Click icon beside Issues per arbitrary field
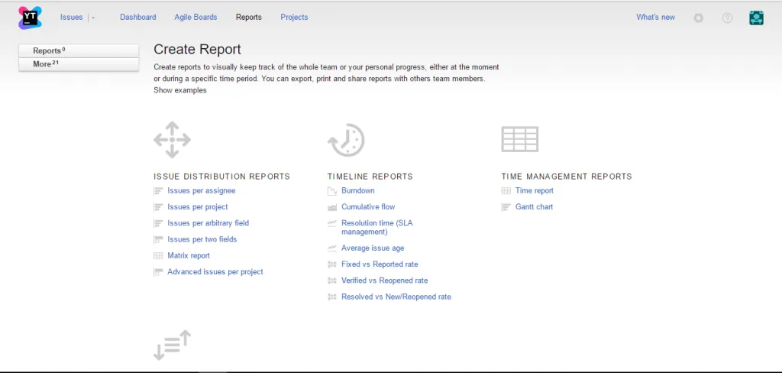Viewport: 782px width, 373px height. (158, 223)
